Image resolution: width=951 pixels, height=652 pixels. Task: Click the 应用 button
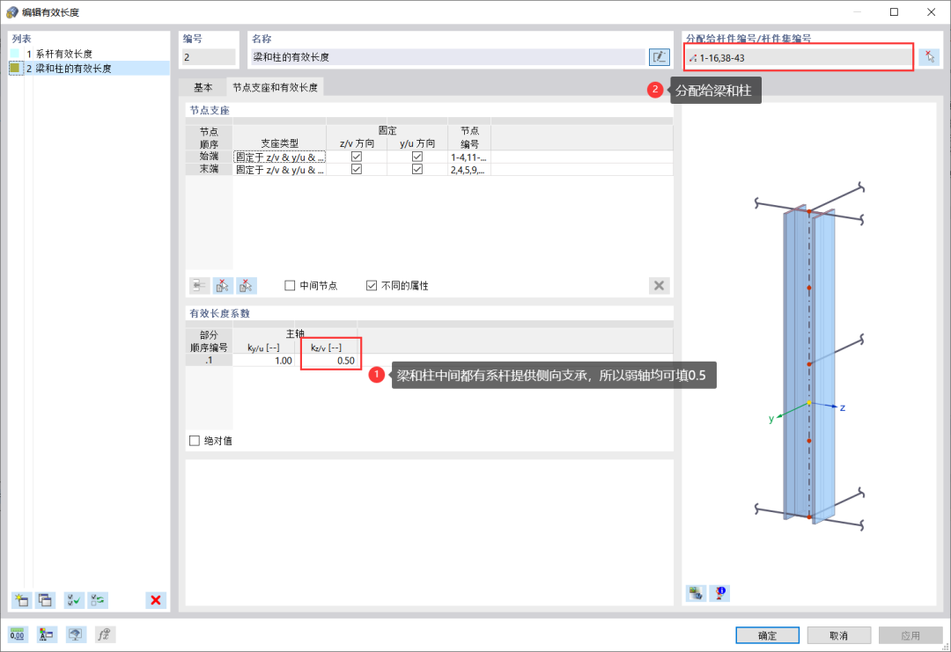(x=910, y=635)
